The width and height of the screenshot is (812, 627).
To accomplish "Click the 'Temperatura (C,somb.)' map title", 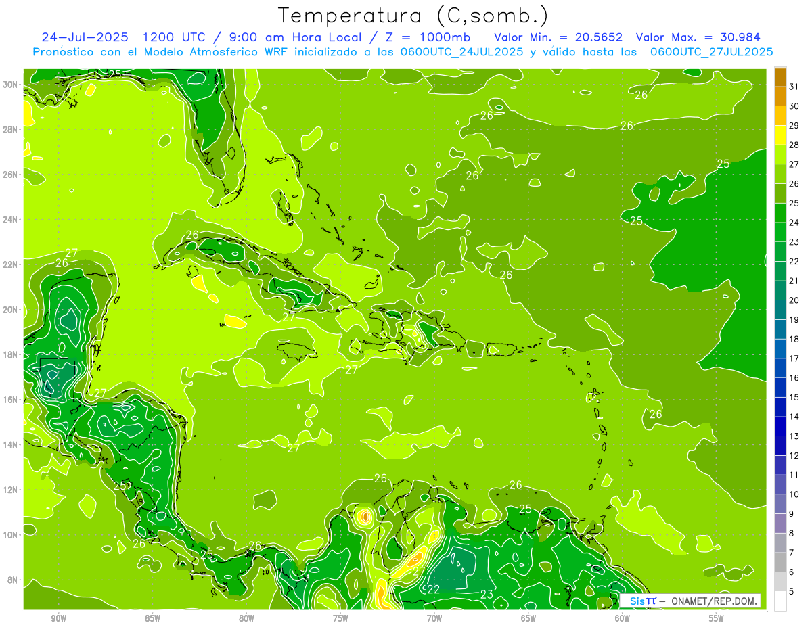I will [x=413, y=16].
